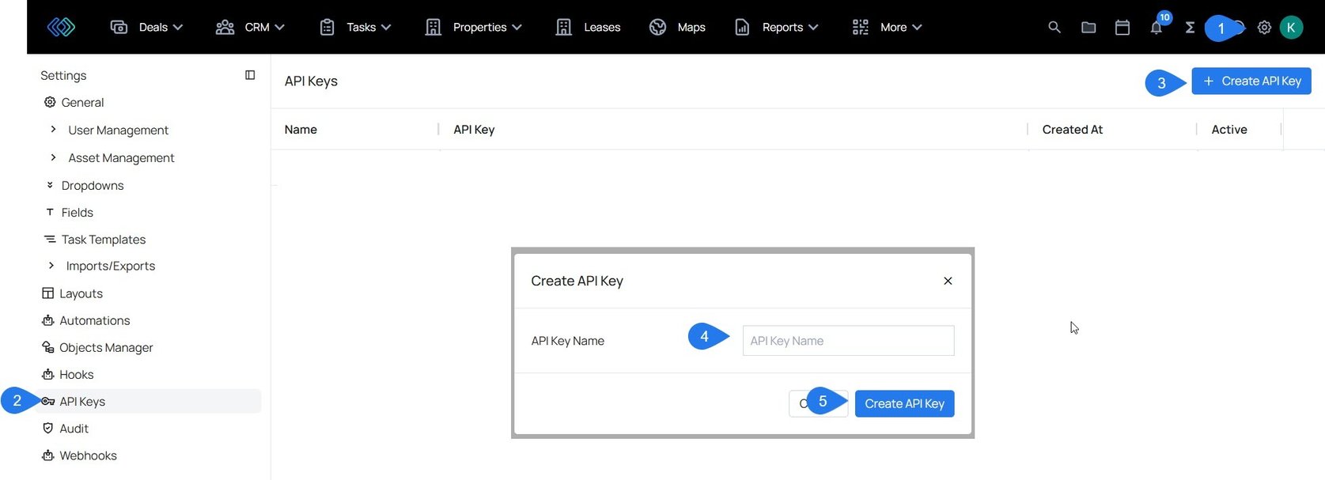This screenshot has width=1325, height=480.
Task: Close the Create API Key dialog
Action: [x=948, y=281]
